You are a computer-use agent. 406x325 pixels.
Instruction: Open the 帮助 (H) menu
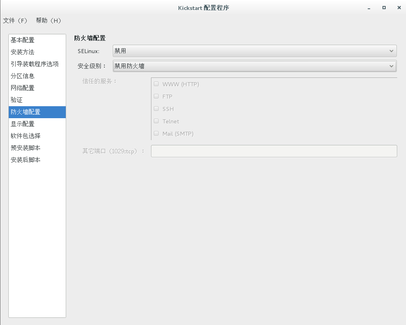tap(49, 20)
